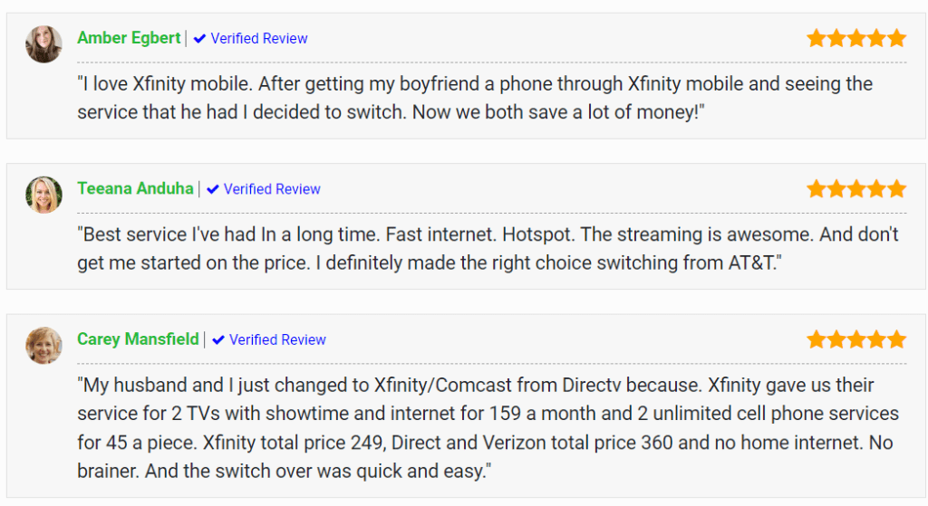Click fifth star in Teeana Anduha's rating
Viewport: 928px width, 506px height.
(896, 188)
